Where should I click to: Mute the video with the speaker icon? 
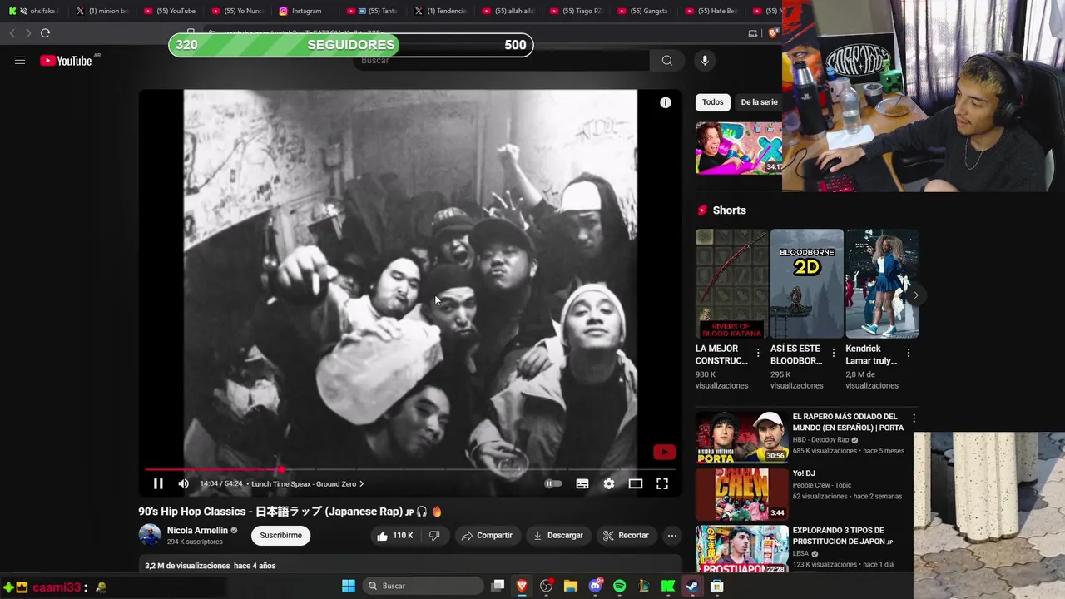click(x=184, y=483)
